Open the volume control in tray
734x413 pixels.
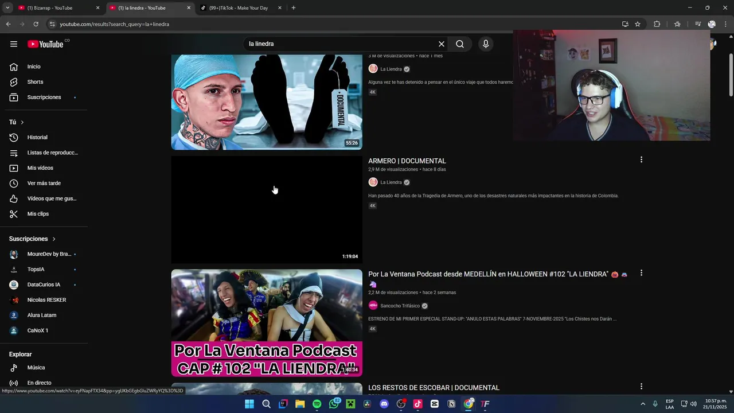tap(694, 404)
